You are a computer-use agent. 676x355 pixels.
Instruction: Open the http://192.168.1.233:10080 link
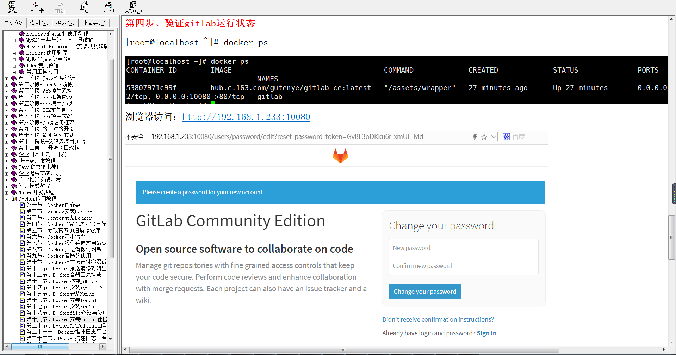pyautogui.click(x=246, y=117)
